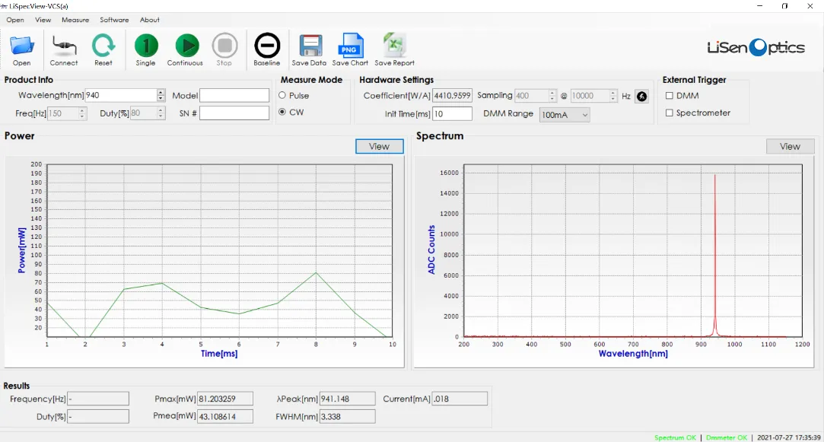Click View button in Power panel
The image size is (824, 442).
tap(379, 147)
